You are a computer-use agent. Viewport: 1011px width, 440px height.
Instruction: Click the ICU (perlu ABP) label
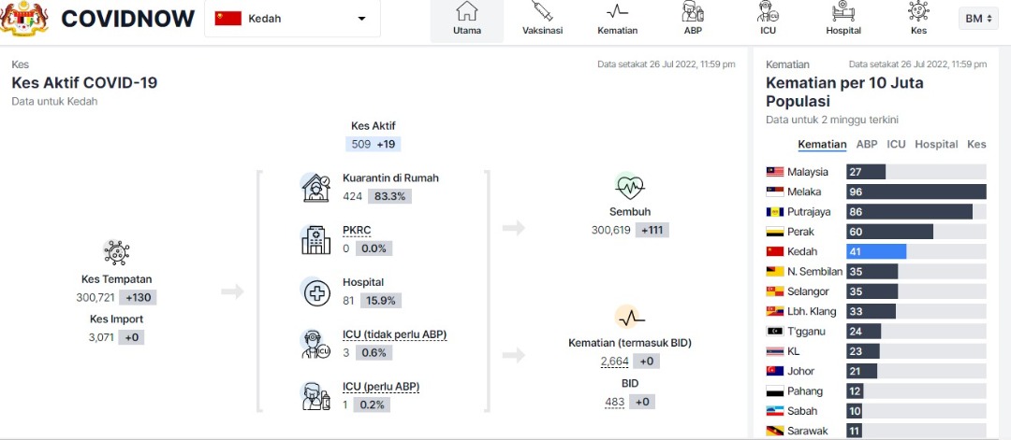(x=381, y=387)
